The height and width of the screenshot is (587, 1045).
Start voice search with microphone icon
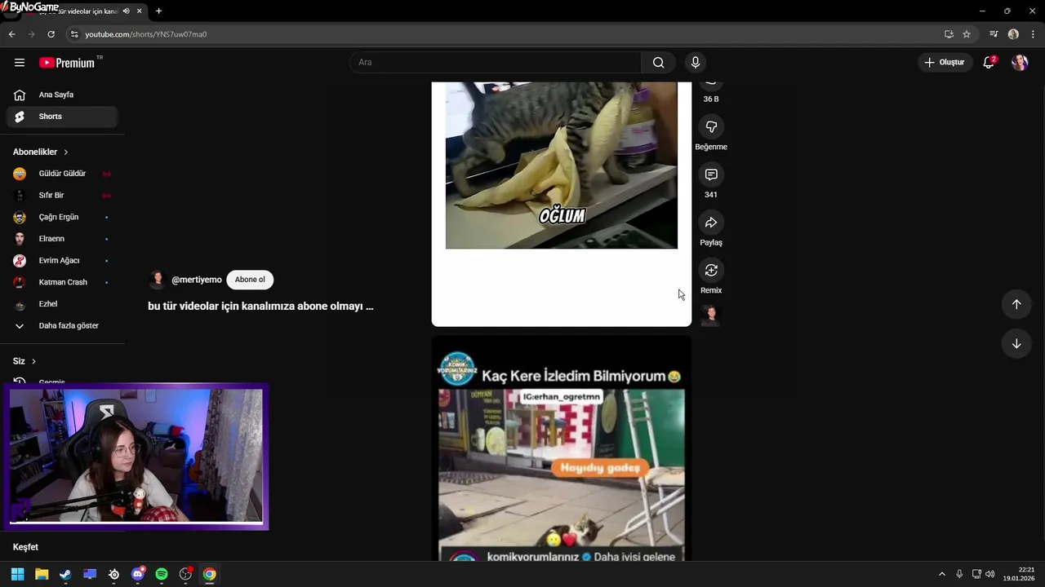696,63
